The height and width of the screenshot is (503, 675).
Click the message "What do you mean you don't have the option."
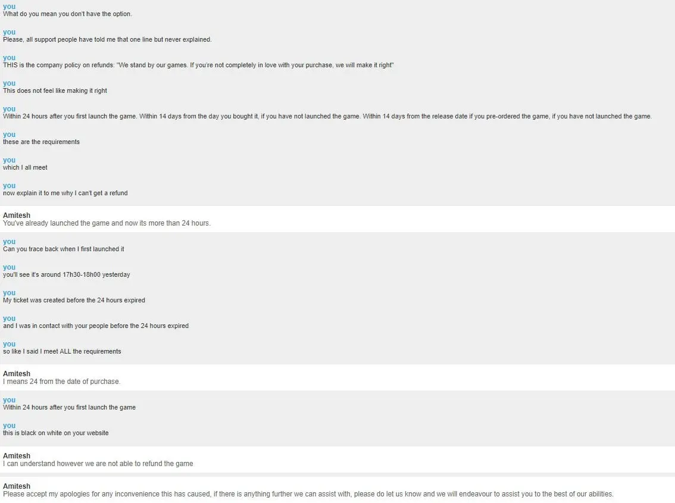coord(67,14)
